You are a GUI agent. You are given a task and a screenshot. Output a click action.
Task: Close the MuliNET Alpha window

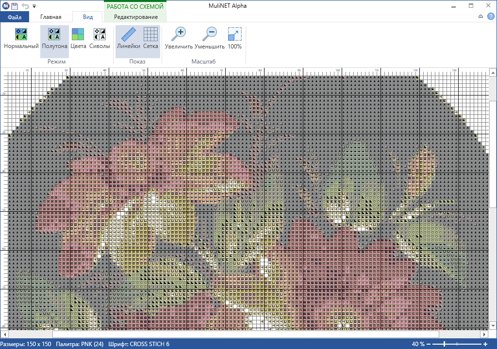click(488, 6)
